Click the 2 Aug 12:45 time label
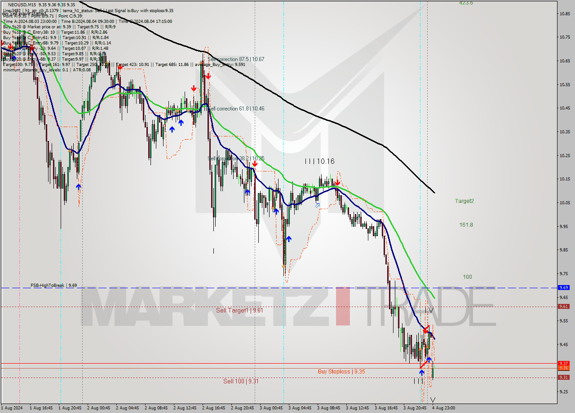The width and height of the screenshot is (575, 413). pyautogui.click(x=185, y=408)
